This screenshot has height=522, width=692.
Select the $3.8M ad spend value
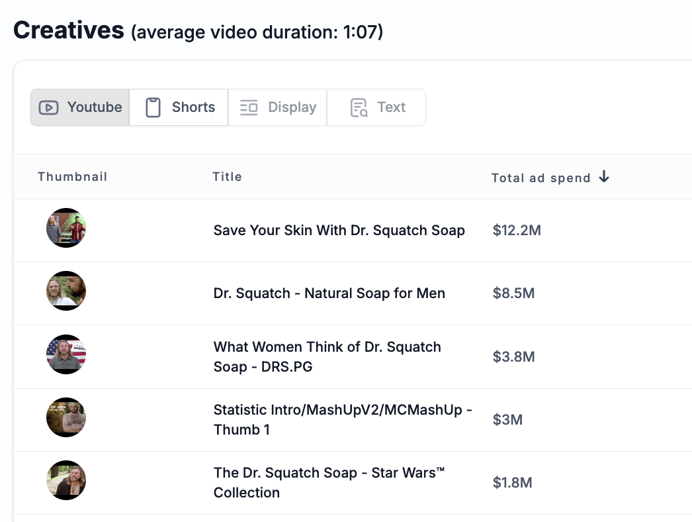coord(513,356)
